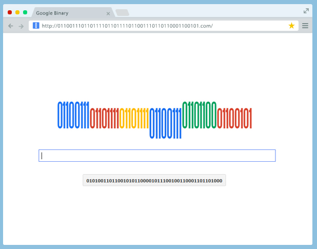Viewport: 317px width, 249px height.
Task: Click the binary-labeled search button
Action: click(154, 180)
